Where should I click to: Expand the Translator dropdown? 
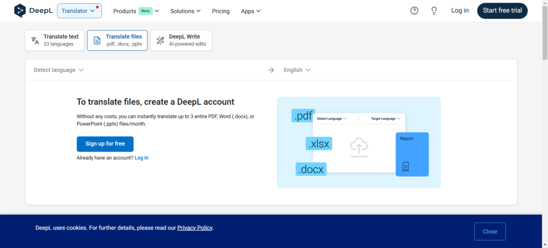tap(79, 11)
